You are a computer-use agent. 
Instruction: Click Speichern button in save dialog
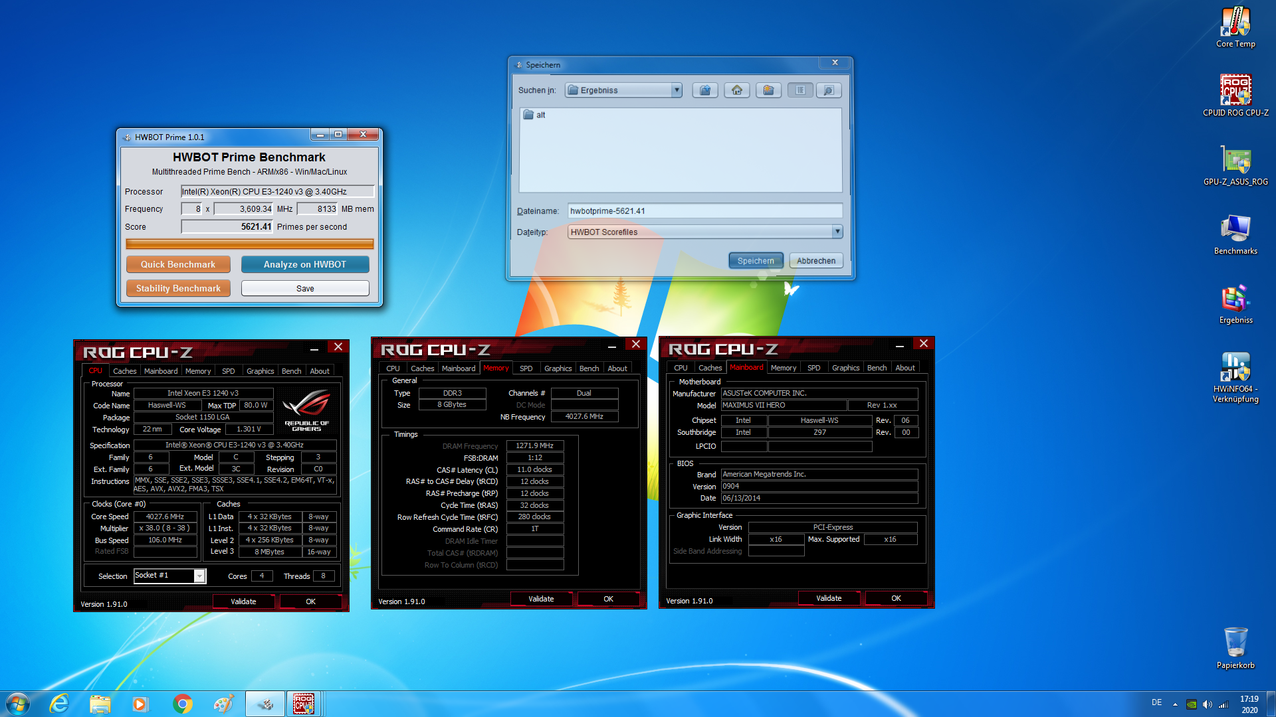pos(756,261)
